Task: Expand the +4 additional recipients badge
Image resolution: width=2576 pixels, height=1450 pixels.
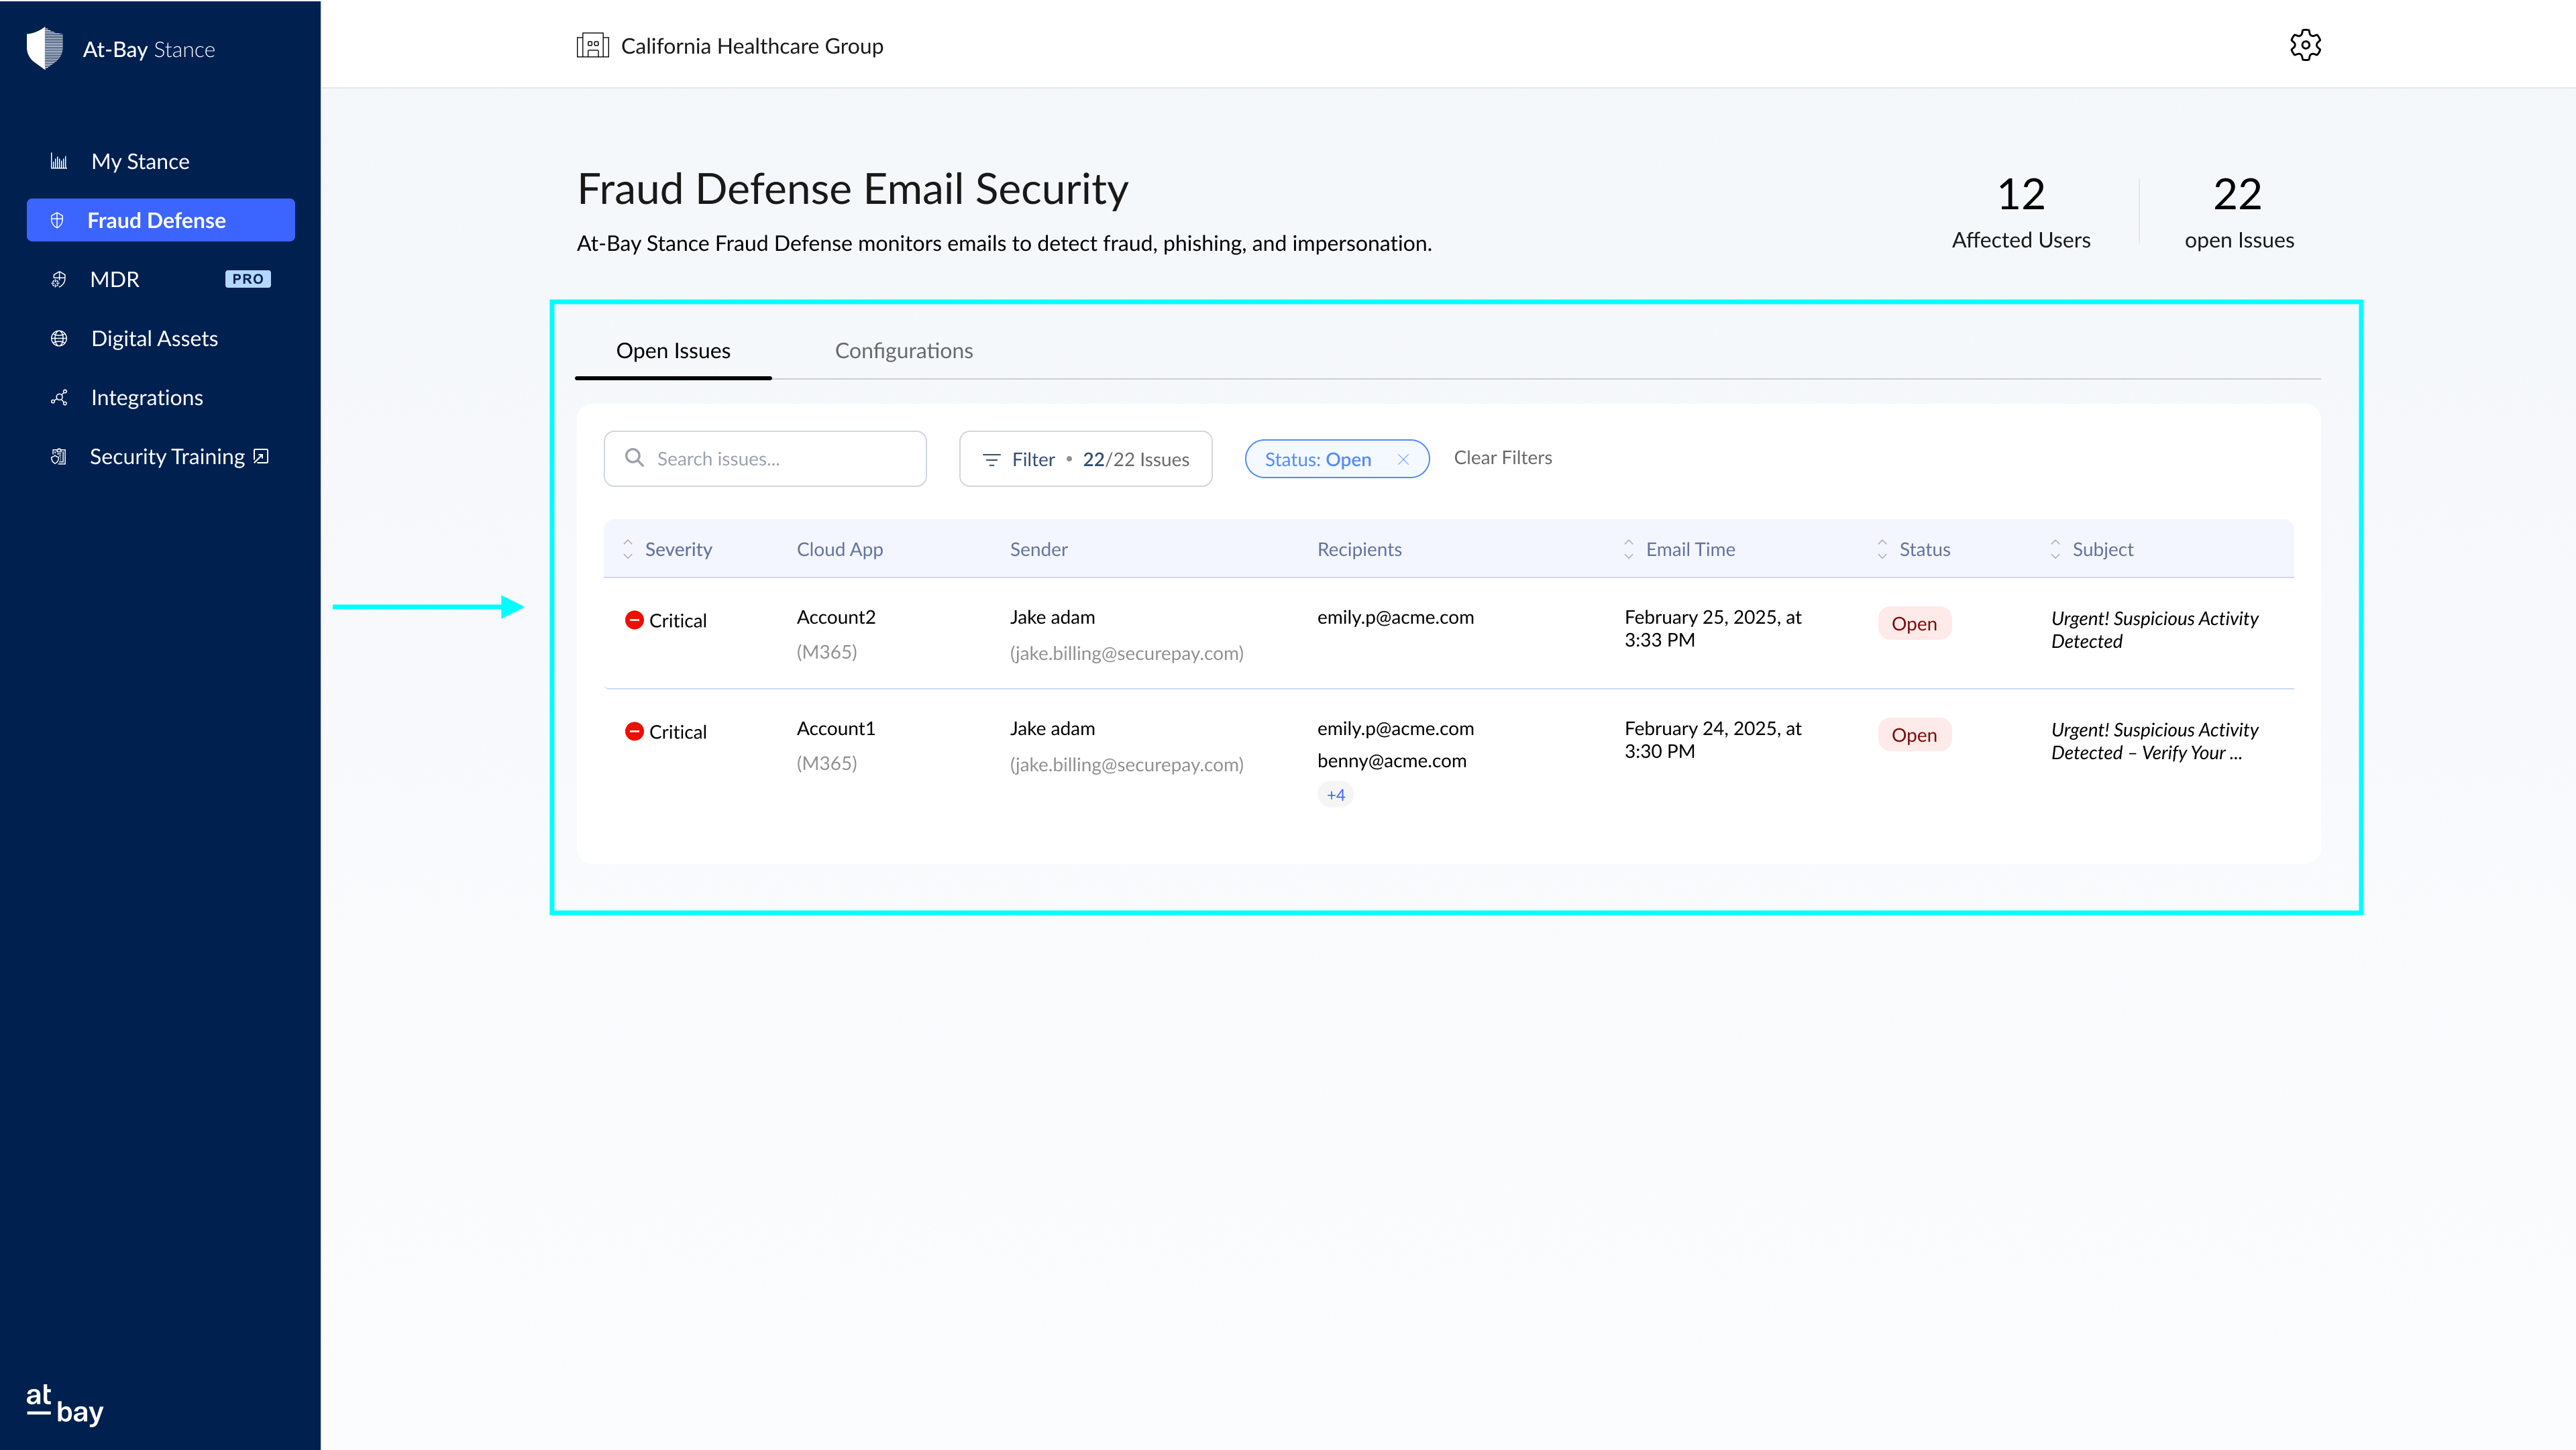Action: click(x=1335, y=795)
